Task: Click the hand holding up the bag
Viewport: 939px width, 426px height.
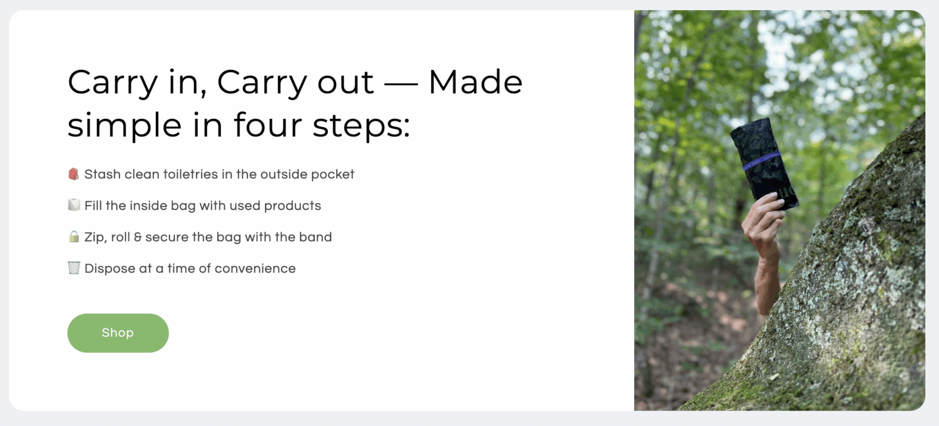Action: pyautogui.click(x=763, y=222)
